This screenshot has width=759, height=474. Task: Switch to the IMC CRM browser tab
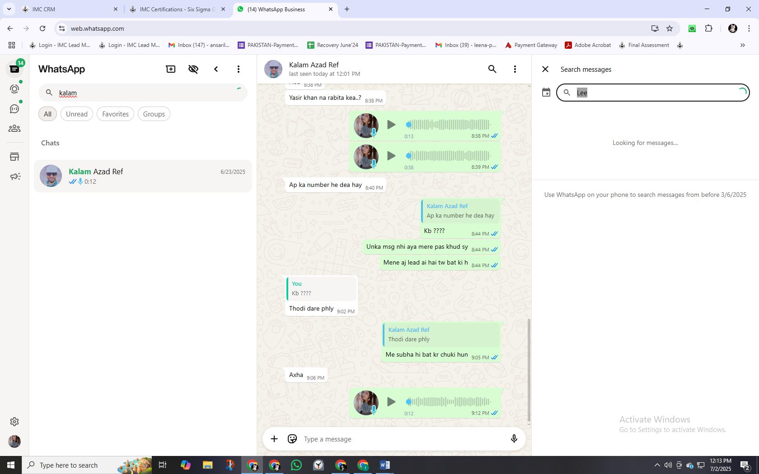click(70, 9)
